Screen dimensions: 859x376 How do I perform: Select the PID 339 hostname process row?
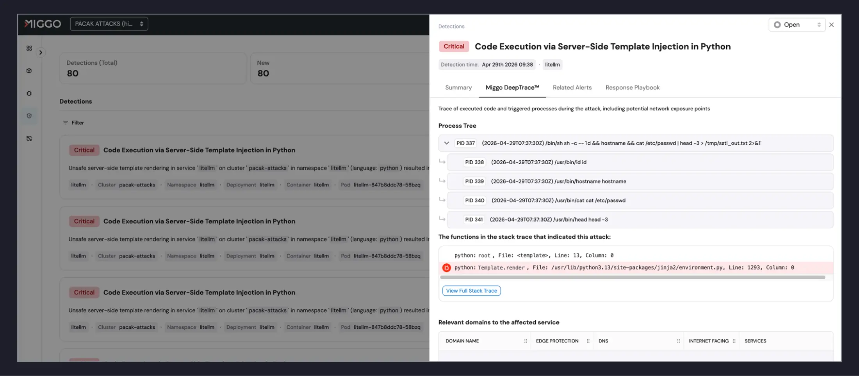(640, 181)
